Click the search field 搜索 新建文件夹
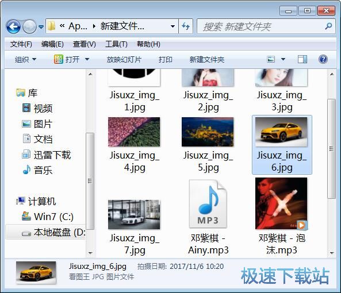 [266, 26]
